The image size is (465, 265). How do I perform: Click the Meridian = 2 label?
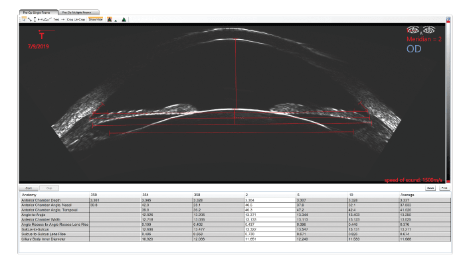[424, 39]
